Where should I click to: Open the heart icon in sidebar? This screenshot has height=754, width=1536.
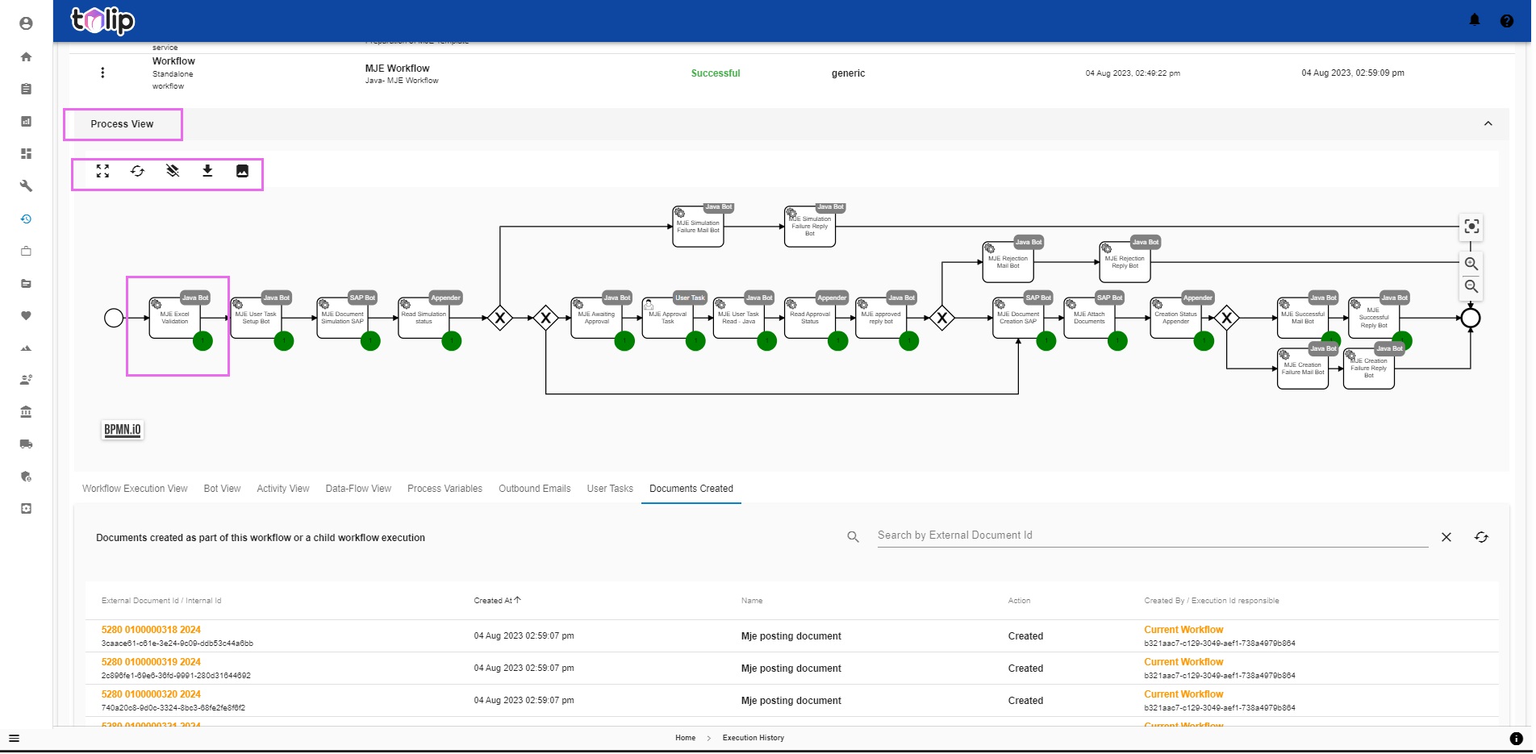click(26, 315)
